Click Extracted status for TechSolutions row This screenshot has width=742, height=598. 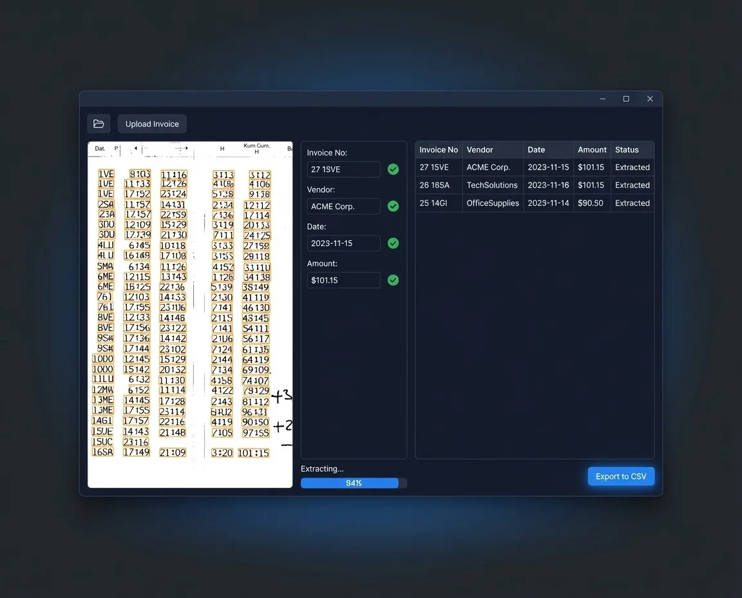633,185
